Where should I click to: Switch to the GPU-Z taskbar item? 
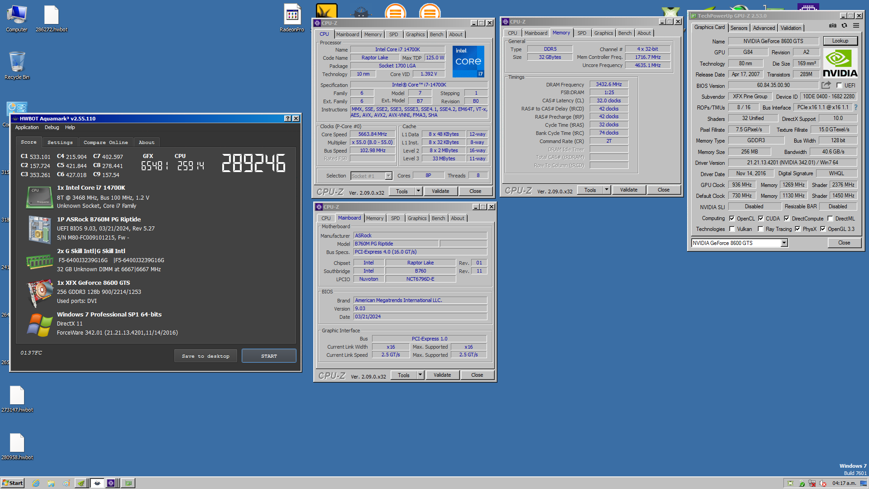tap(129, 483)
